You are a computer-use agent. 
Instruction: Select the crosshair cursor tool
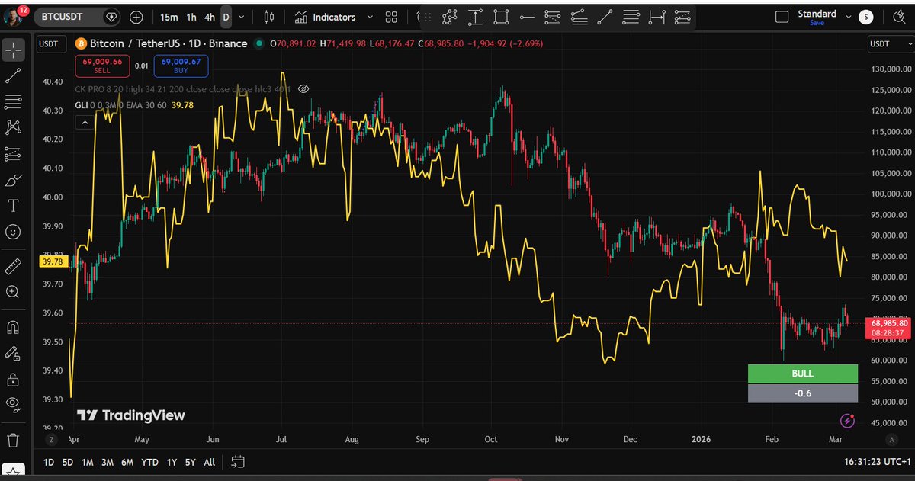(14, 50)
